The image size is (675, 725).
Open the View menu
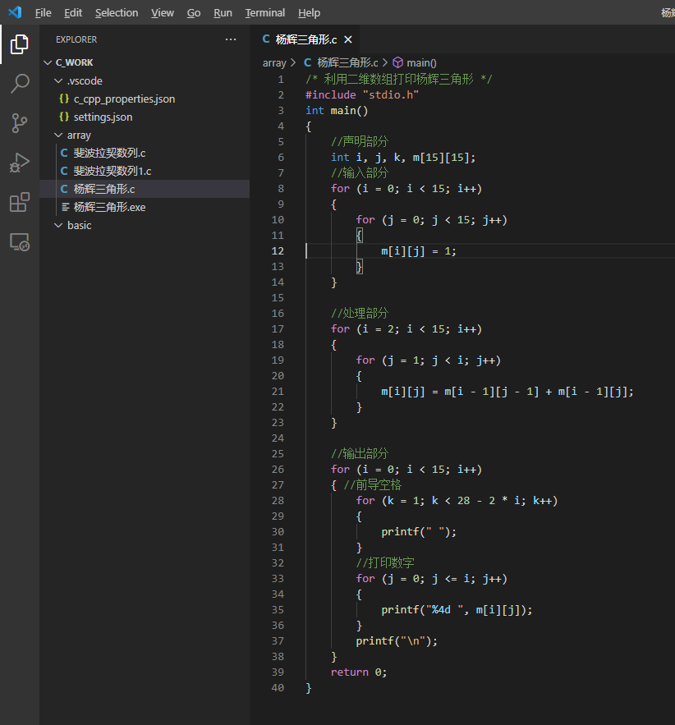click(163, 13)
